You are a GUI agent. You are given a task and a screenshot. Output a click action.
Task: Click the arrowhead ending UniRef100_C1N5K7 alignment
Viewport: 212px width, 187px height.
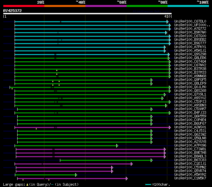click(127, 179)
